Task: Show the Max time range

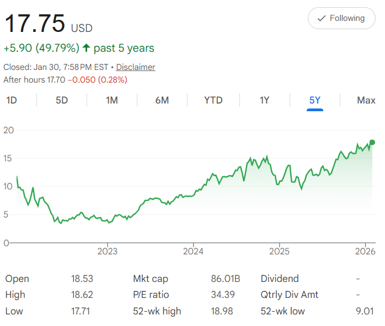Action: pos(366,100)
